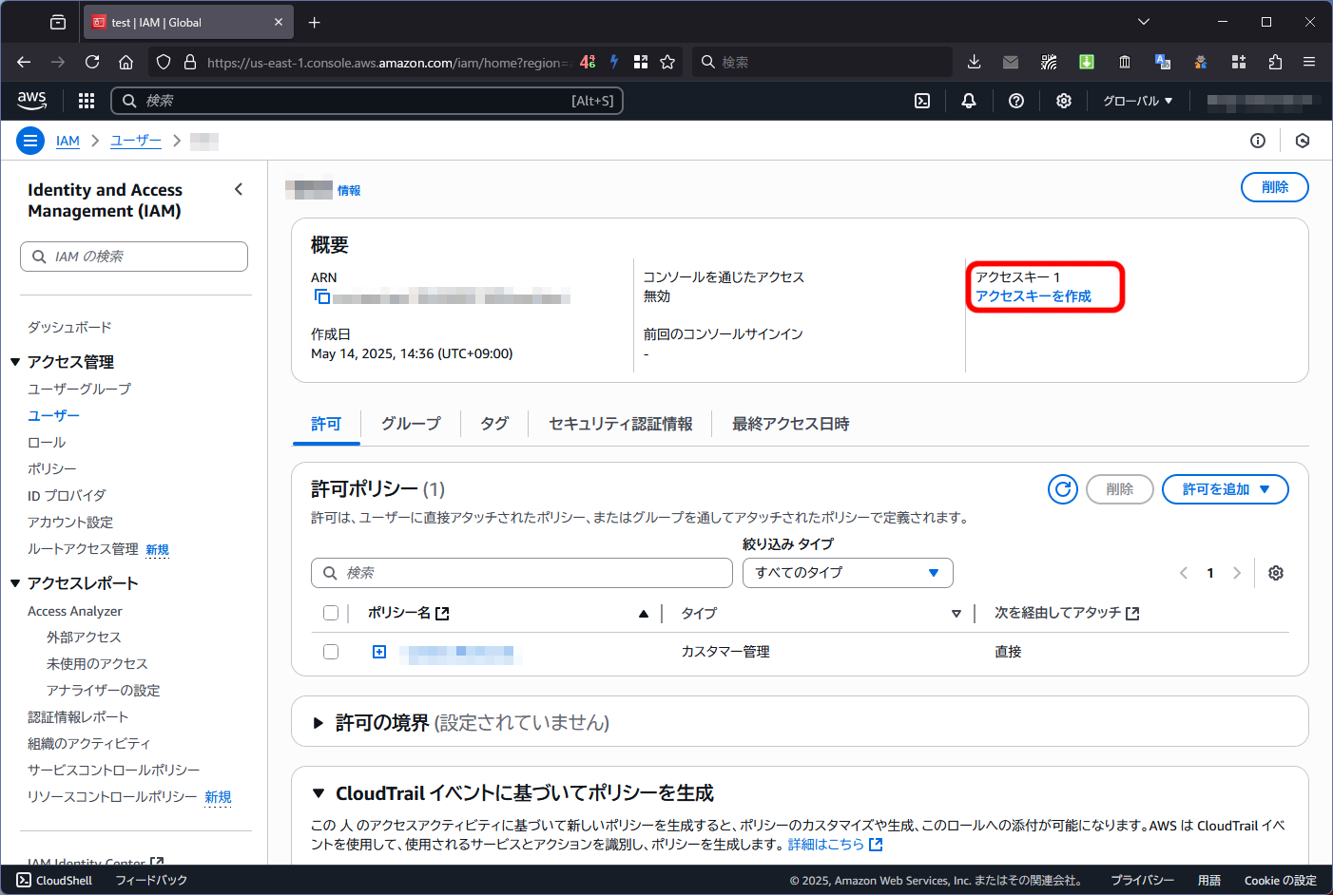Open the 情報 link beside the user name
The height and width of the screenshot is (895, 1333).
pos(349,190)
